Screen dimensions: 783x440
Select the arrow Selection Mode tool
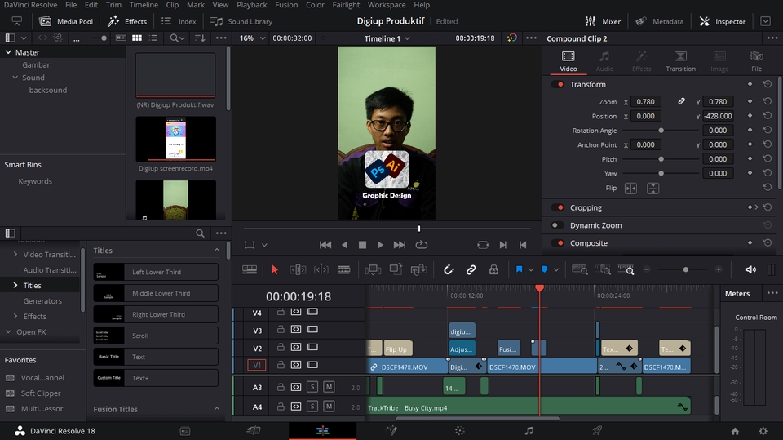click(274, 269)
